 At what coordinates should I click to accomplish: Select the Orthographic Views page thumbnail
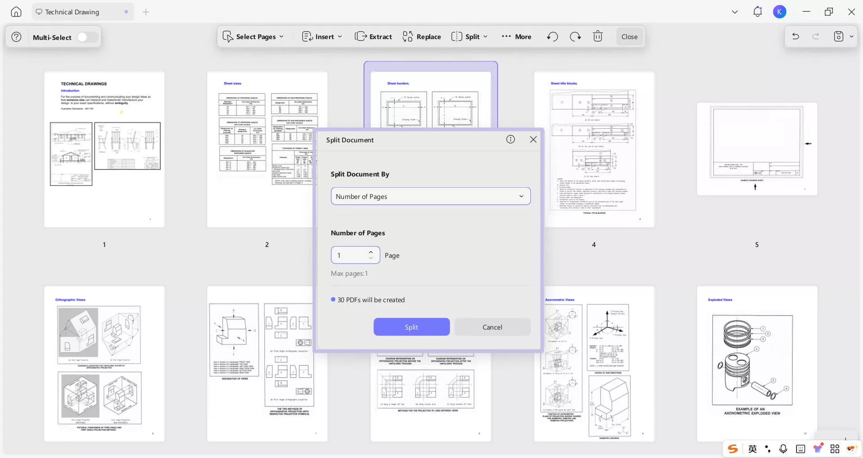tap(104, 364)
